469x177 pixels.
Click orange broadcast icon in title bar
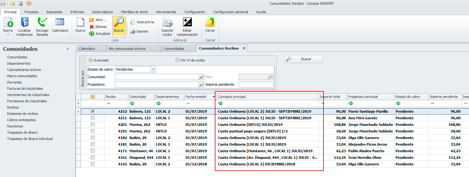(29, 3)
